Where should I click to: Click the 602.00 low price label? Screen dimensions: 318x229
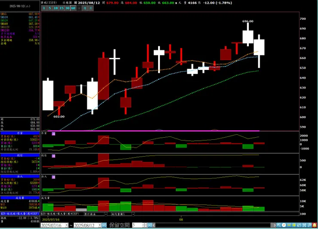[59, 117]
